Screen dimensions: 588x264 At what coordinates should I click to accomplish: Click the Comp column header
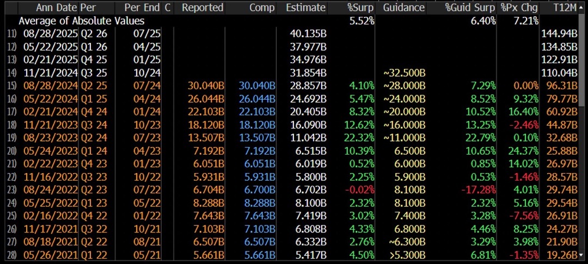263,8
